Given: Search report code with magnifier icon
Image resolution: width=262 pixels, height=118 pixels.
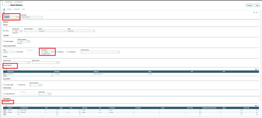Looking at the screenshot, I should [17, 17].
